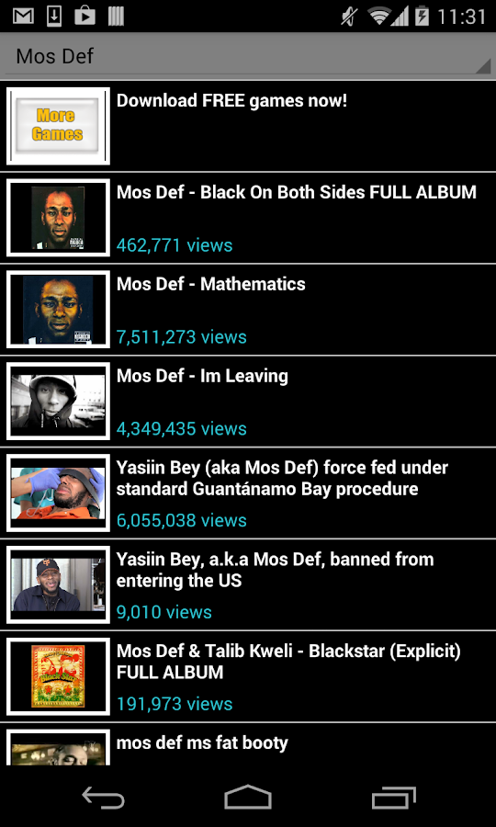
Task: Select Mos Def - Mathematics video
Action: coord(248,310)
